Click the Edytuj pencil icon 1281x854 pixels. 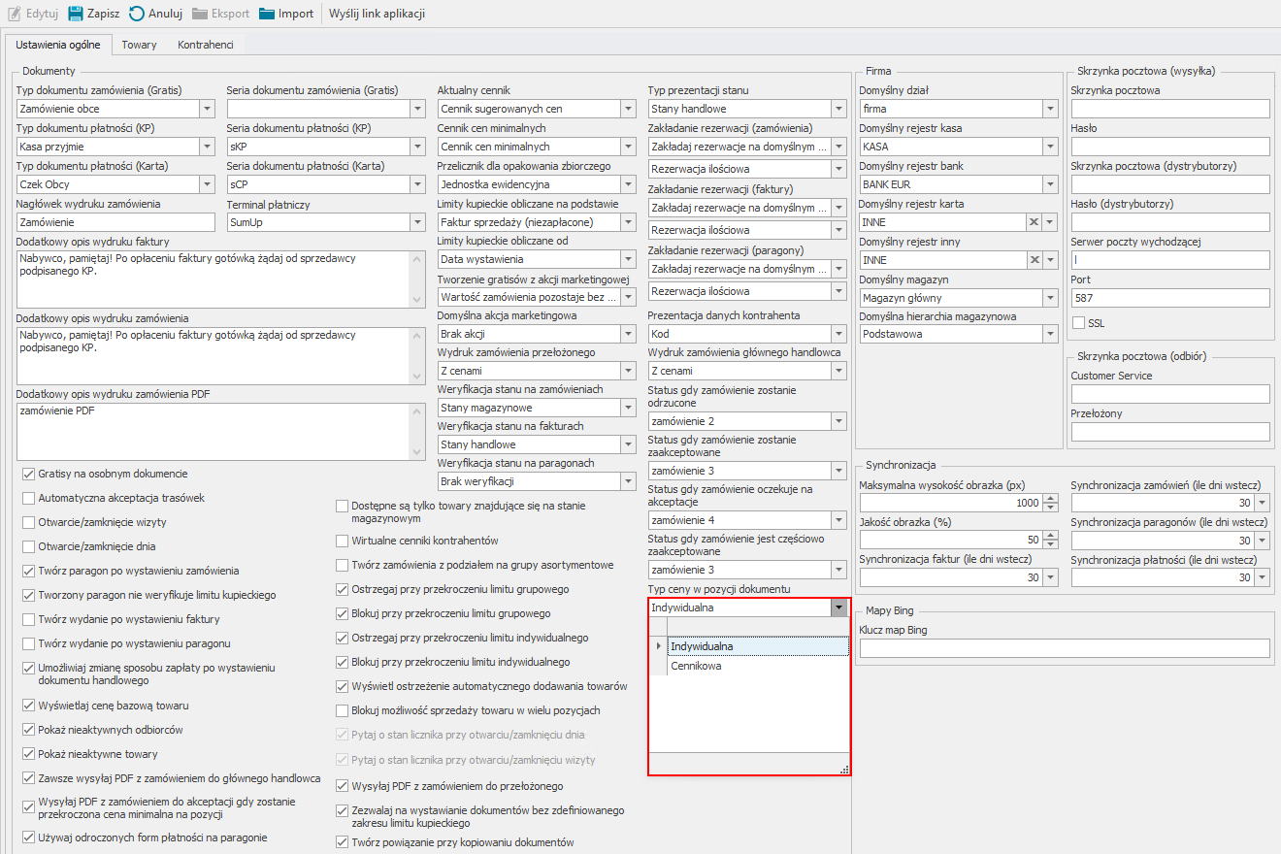(14, 14)
